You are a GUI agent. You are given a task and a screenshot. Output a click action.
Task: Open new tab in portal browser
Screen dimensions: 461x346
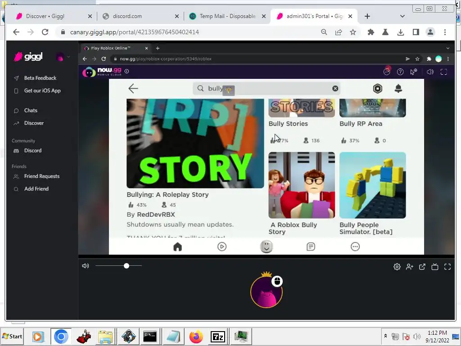(x=158, y=48)
